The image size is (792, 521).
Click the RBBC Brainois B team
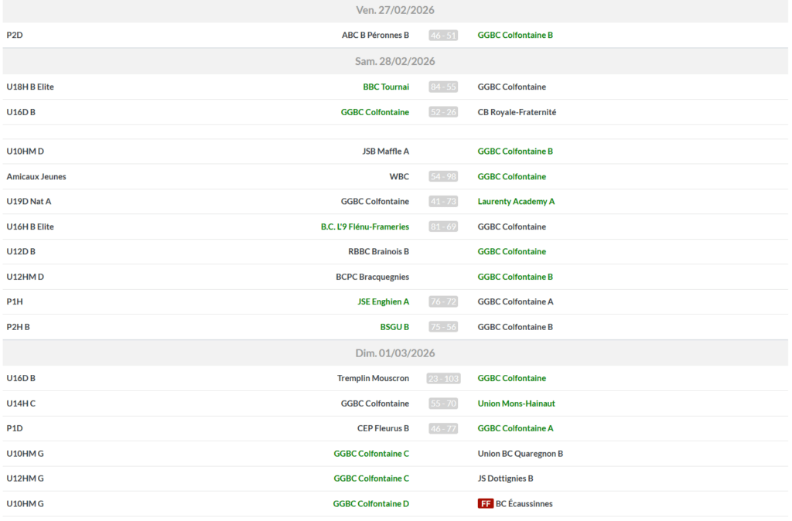click(378, 252)
